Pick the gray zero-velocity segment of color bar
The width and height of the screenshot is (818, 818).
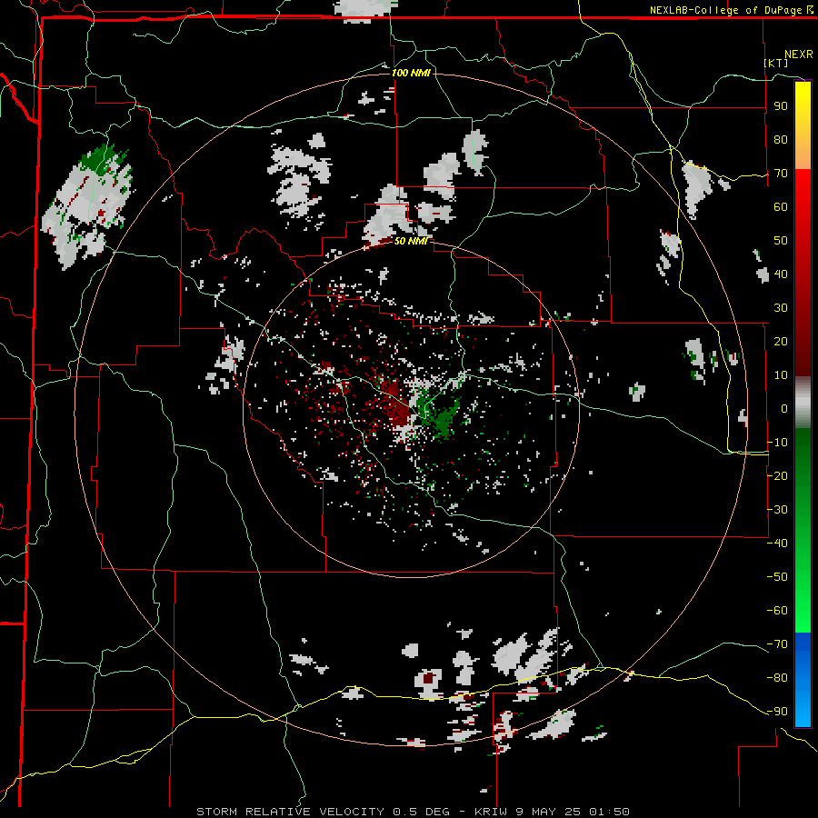[x=803, y=403]
